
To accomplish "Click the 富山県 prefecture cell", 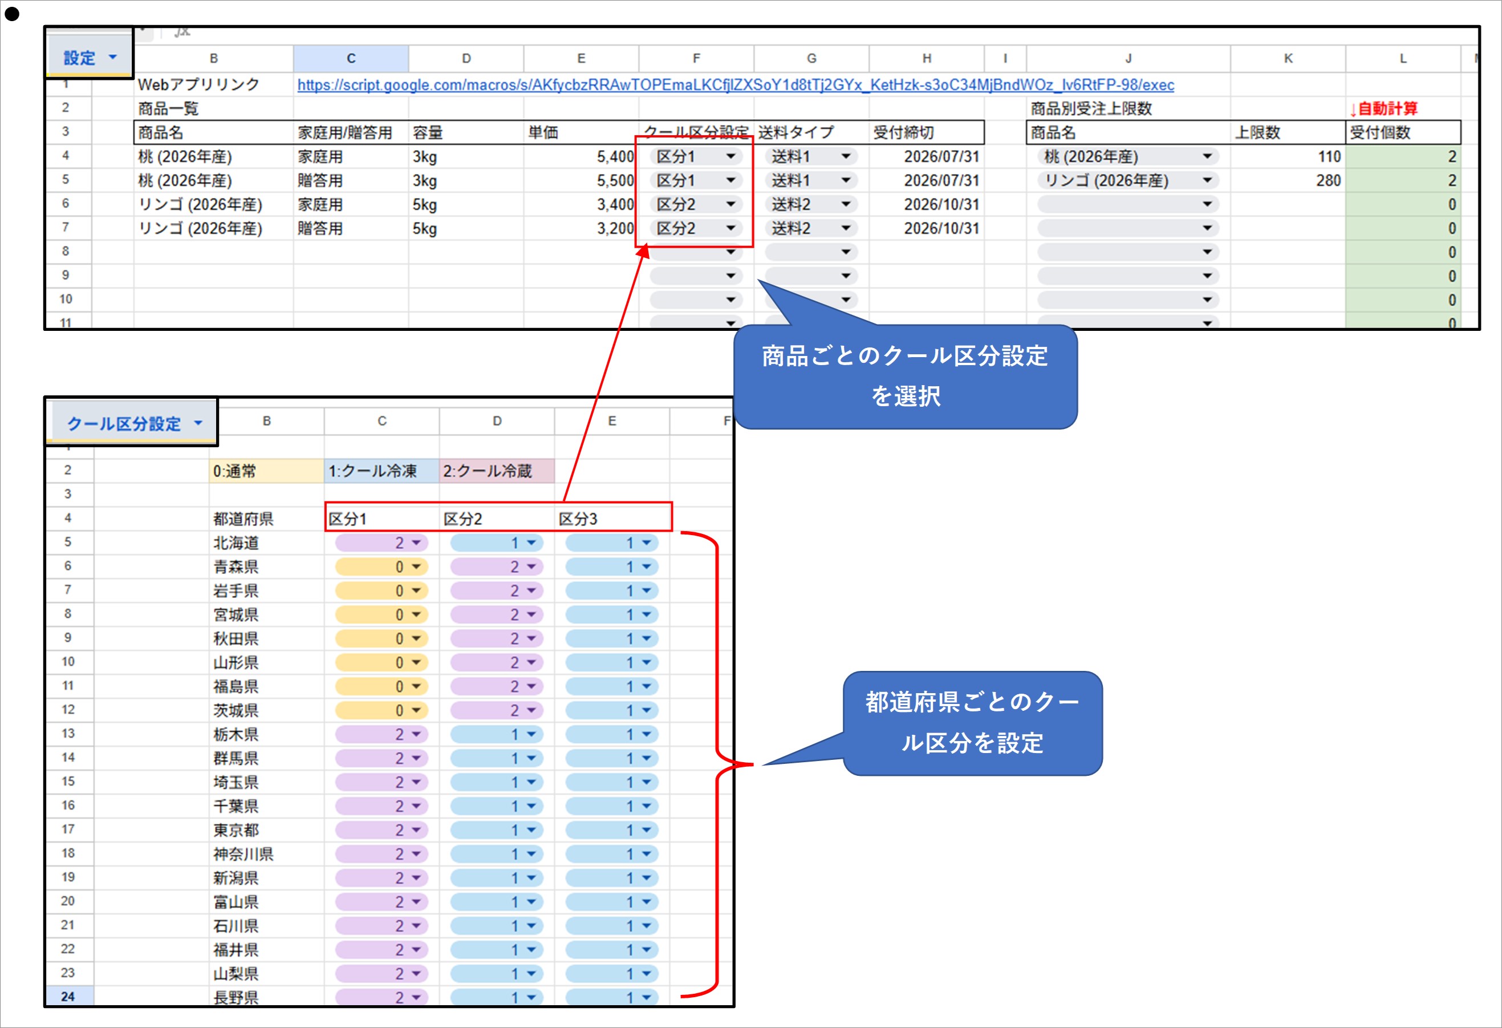I will 266,902.
